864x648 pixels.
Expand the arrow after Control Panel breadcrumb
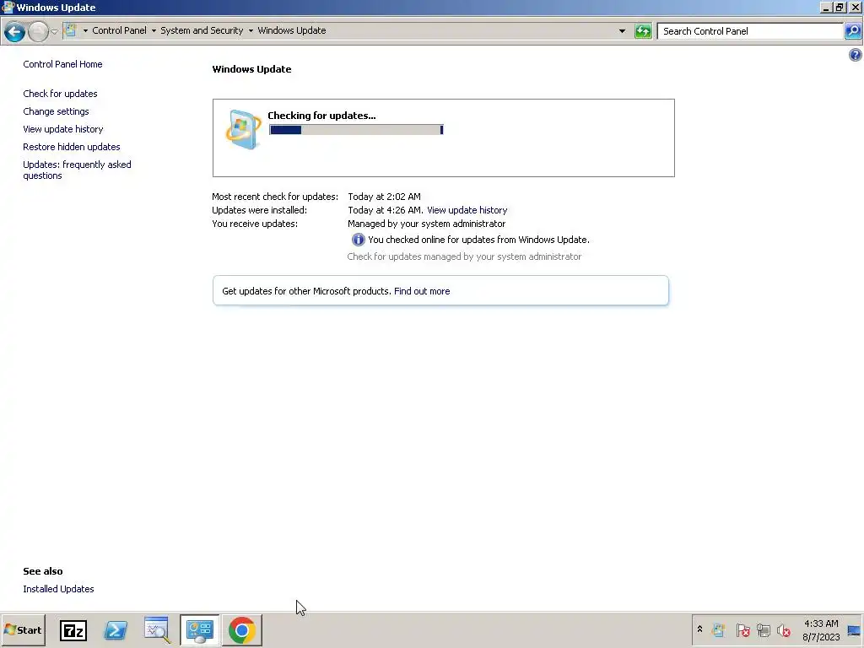(x=154, y=31)
